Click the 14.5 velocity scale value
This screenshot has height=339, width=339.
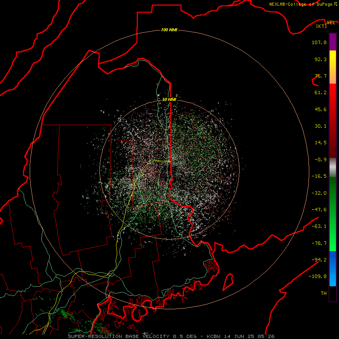(321, 143)
